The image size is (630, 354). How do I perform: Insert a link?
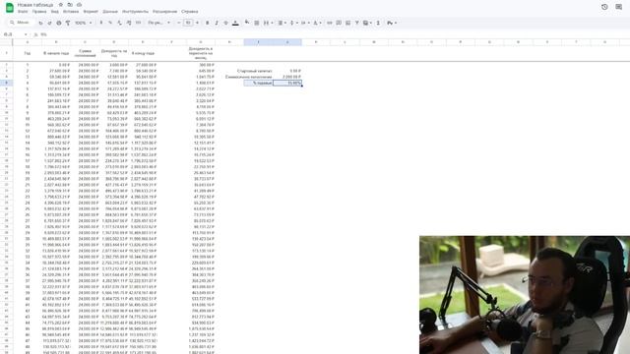pos(330,23)
